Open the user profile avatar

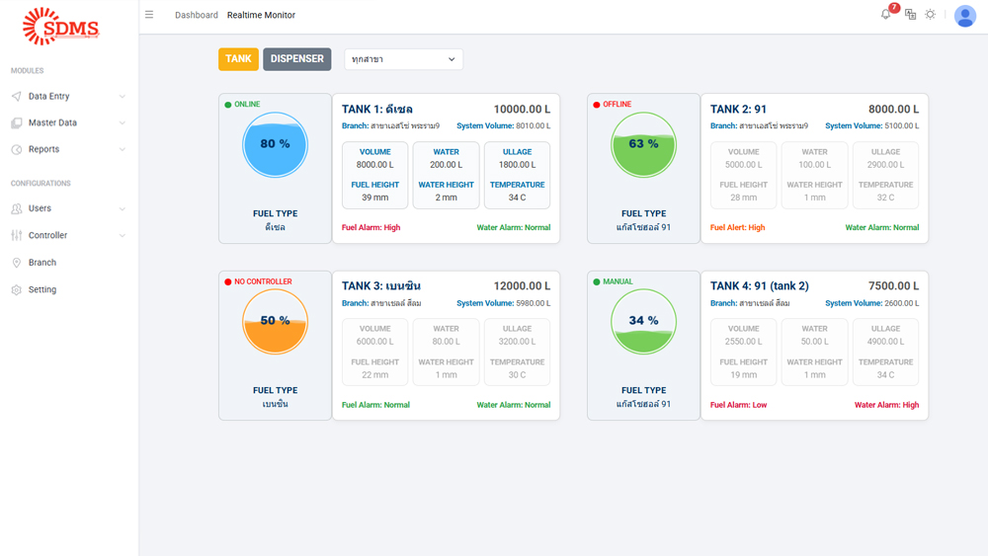pos(965,16)
